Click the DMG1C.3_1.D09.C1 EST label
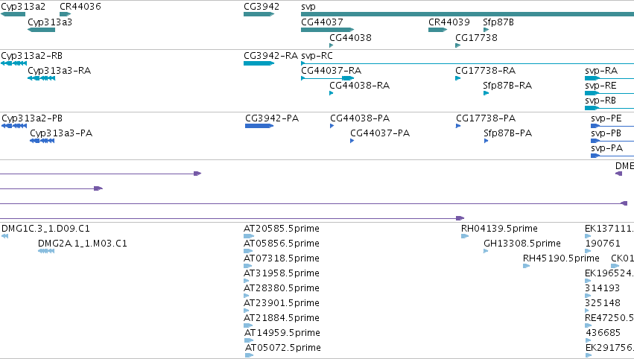The height and width of the screenshot is (359, 634). (x=45, y=229)
